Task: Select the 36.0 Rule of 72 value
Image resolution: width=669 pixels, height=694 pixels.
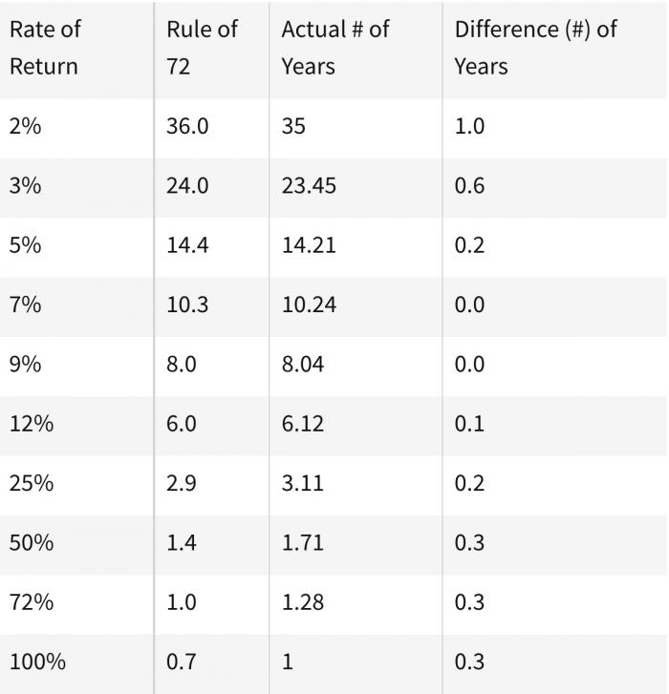Action: point(187,126)
